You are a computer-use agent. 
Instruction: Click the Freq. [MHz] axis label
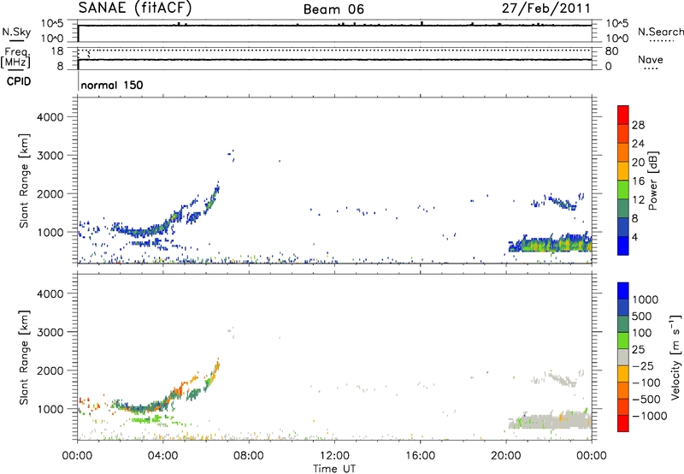16,57
